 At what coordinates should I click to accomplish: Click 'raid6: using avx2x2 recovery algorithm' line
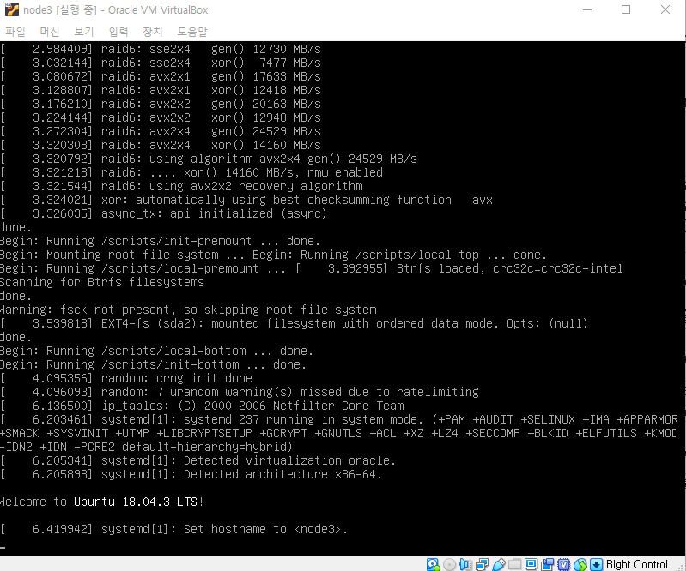click(181, 186)
